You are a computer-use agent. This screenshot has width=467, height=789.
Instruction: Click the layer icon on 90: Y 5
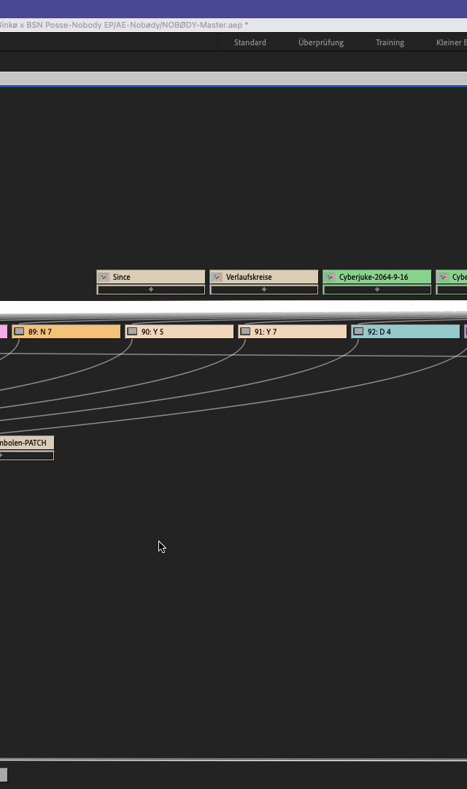132,331
